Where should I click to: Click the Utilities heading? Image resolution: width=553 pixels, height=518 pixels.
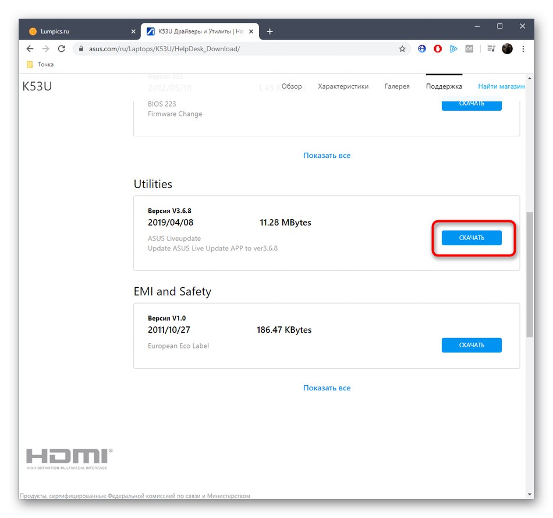click(153, 184)
